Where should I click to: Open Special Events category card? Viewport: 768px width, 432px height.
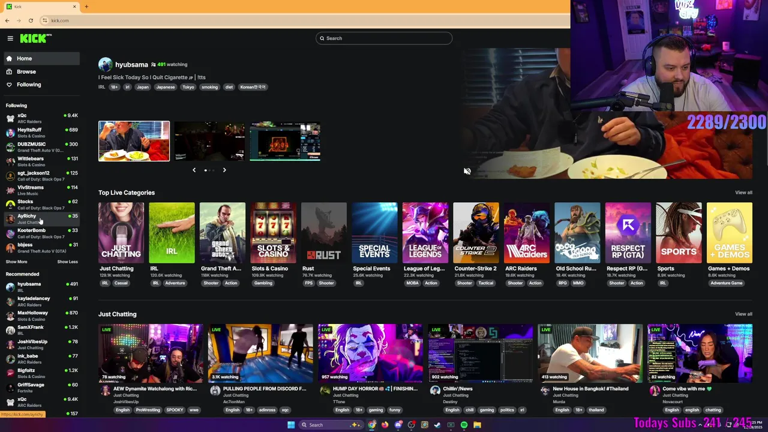point(374,233)
